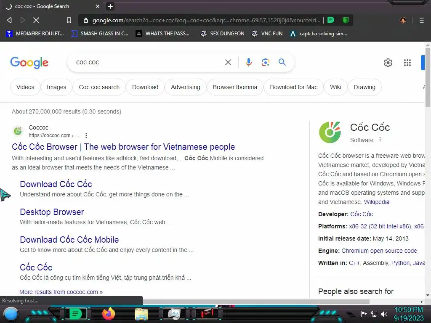
Task: Go back to the previous page
Action: 9,20
